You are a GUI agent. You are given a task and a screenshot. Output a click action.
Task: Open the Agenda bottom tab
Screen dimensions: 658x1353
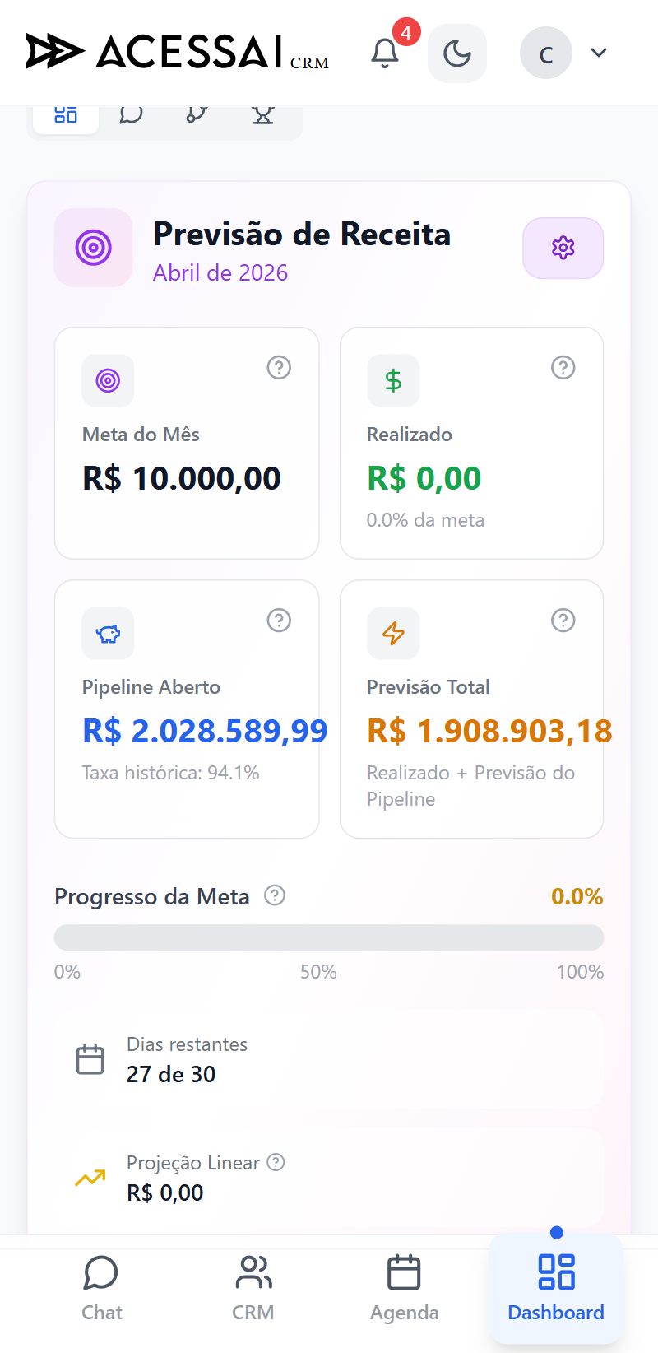[x=405, y=1289]
